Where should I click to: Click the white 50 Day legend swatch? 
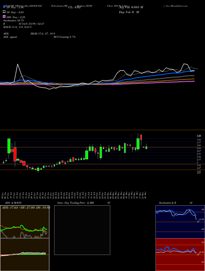pyautogui.click(x=4, y=12)
